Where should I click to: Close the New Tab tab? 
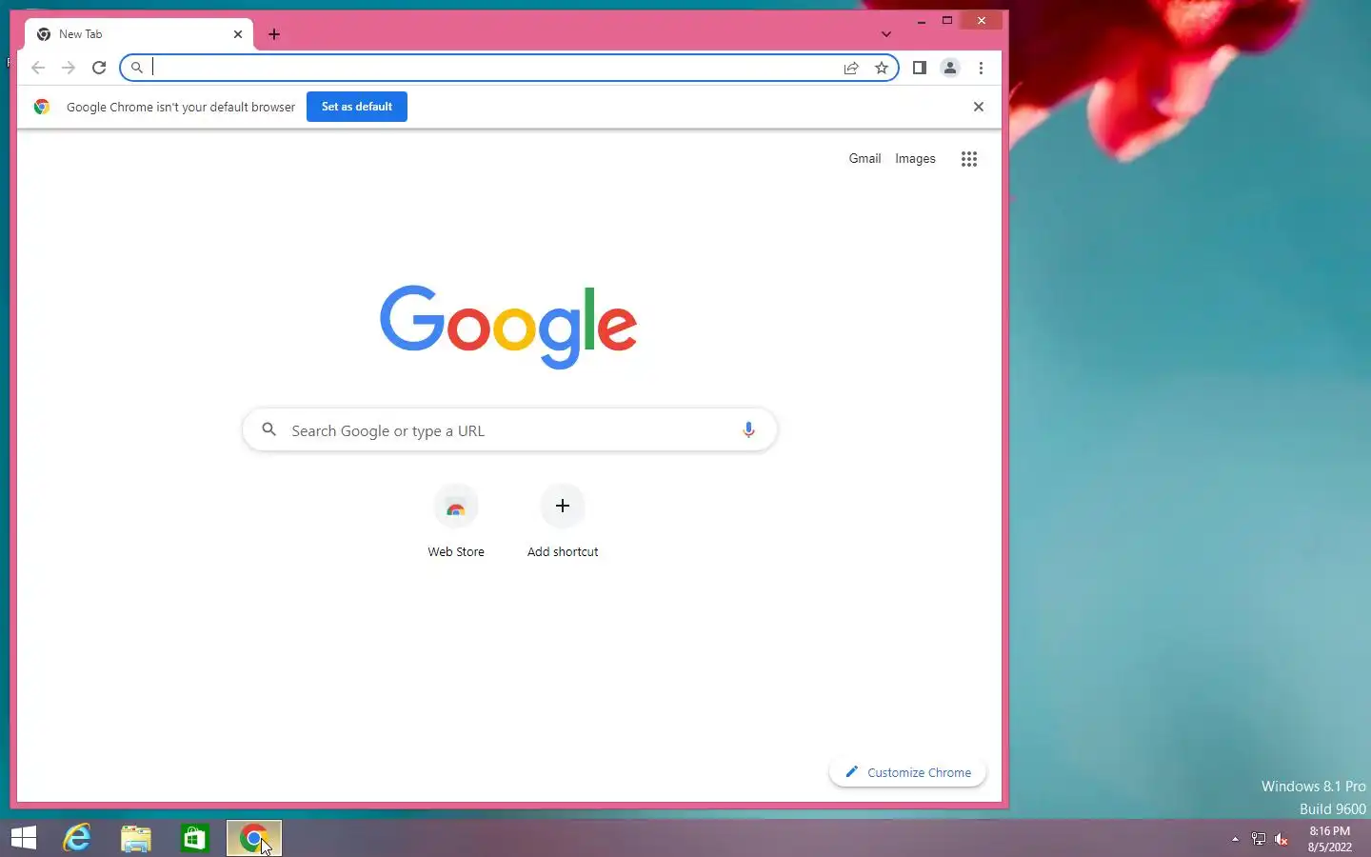click(238, 34)
